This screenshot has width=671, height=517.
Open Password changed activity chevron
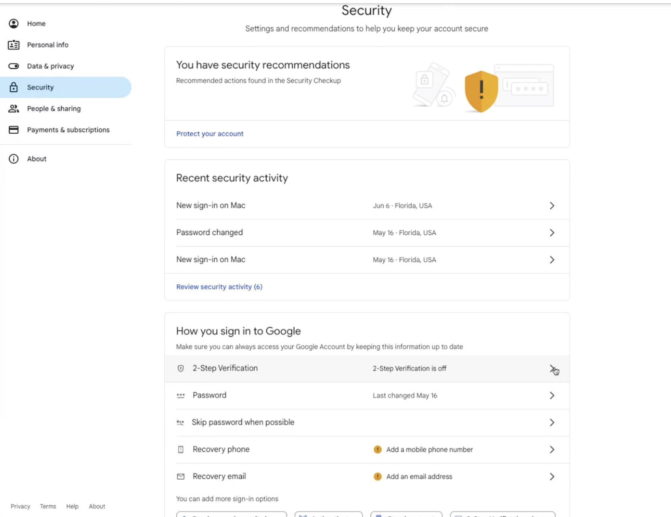click(552, 233)
